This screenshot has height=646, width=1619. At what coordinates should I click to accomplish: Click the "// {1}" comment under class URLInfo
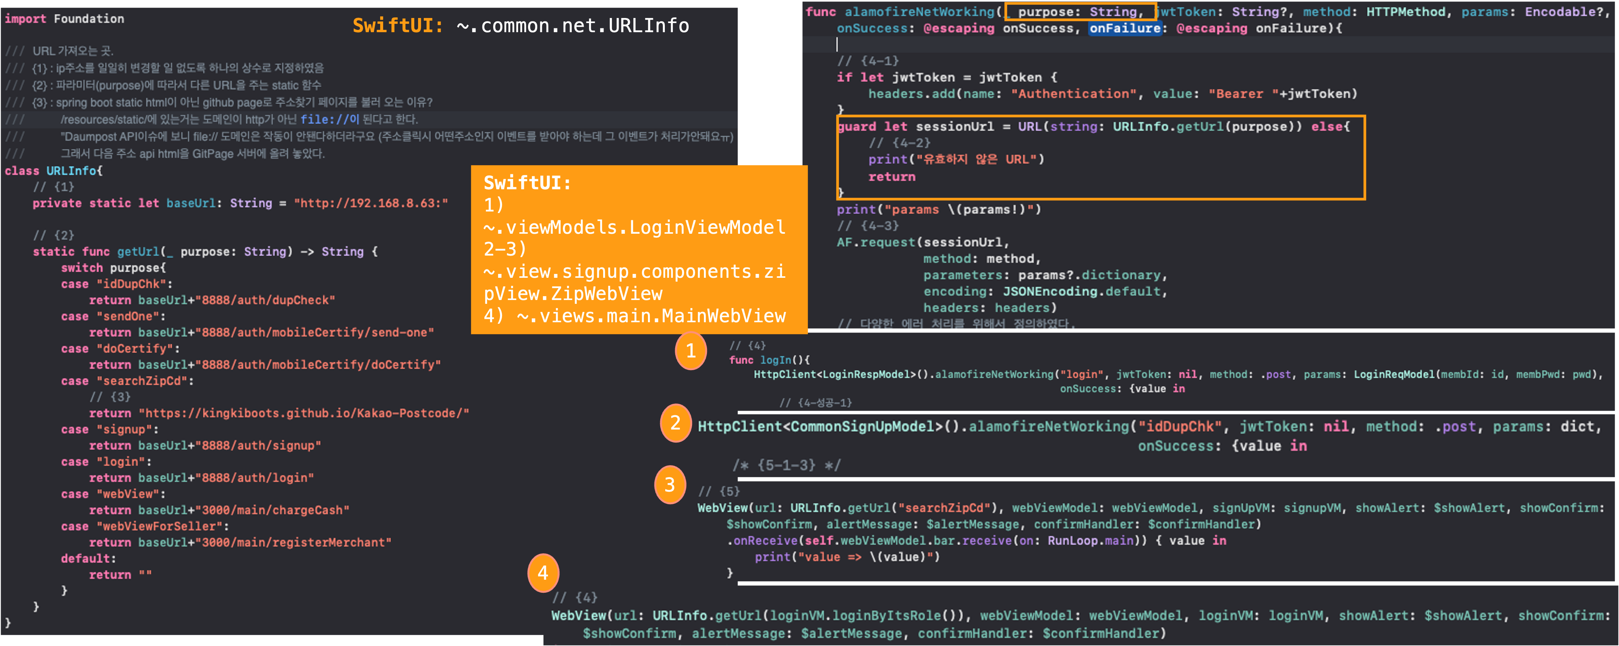pos(53,187)
